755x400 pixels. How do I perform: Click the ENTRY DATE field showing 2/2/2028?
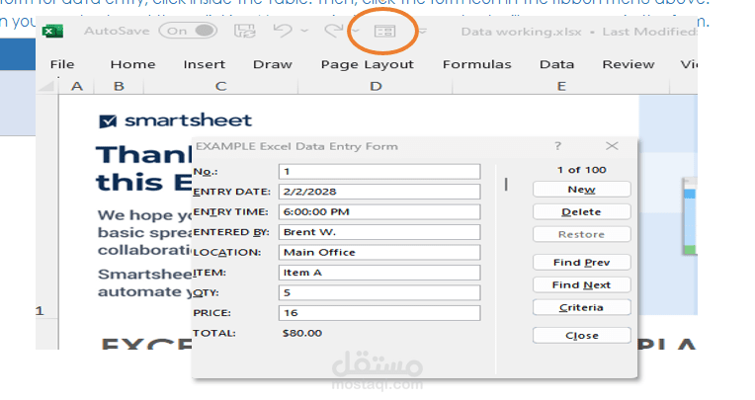[x=379, y=192]
